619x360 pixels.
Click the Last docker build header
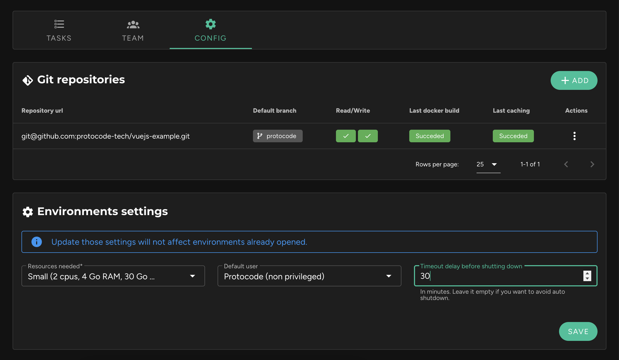point(434,111)
